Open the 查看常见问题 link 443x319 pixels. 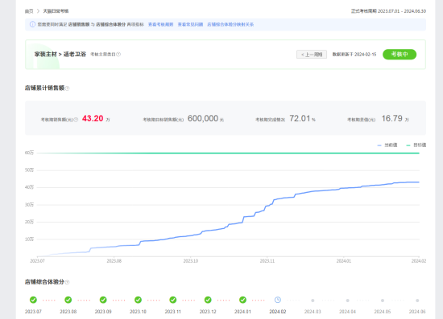click(x=190, y=25)
